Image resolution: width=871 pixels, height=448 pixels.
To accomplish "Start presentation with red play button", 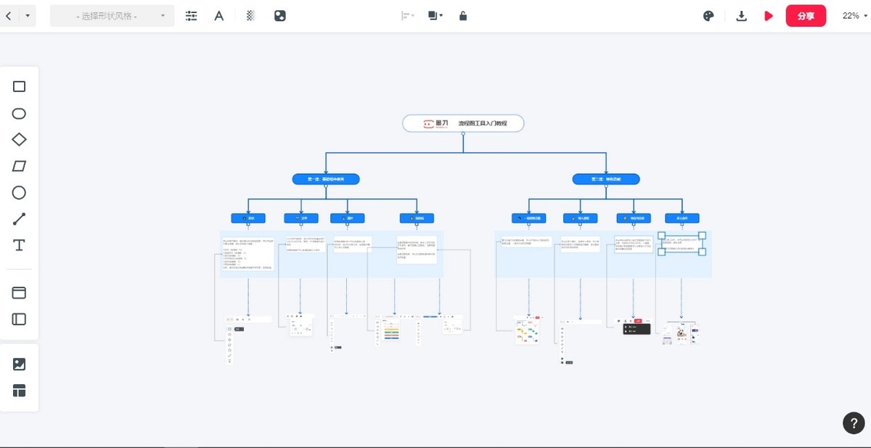I will (x=769, y=16).
